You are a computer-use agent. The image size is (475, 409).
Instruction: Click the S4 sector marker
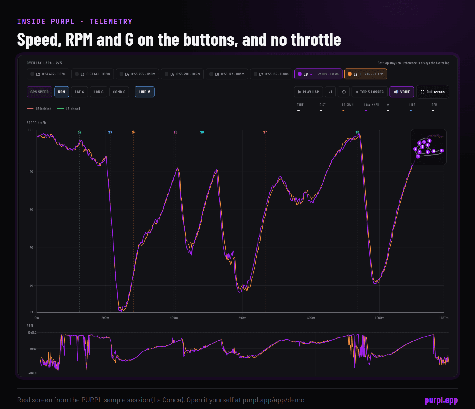(x=134, y=132)
